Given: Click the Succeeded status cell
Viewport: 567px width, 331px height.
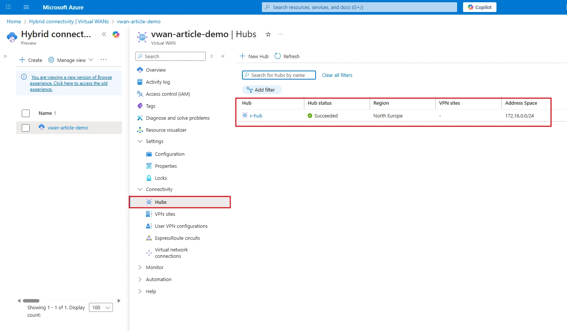Looking at the screenshot, I should pyautogui.click(x=323, y=116).
